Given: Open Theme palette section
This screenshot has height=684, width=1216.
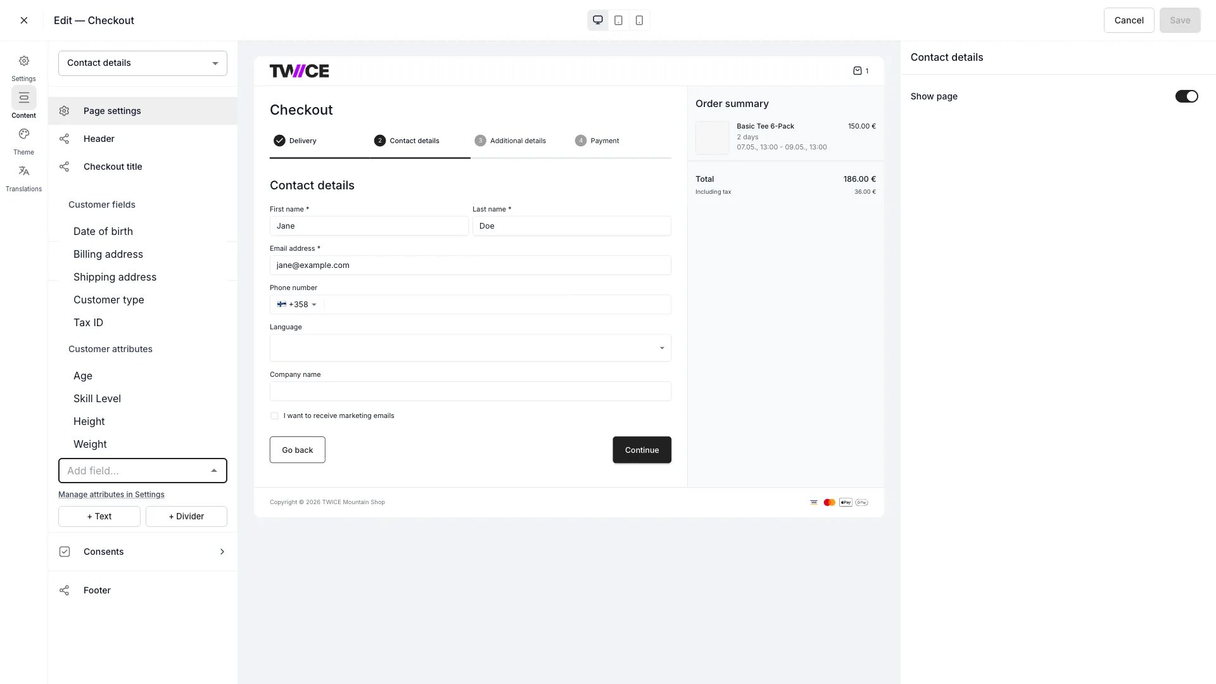Looking at the screenshot, I should pyautogui.click(x=23, y=141).
